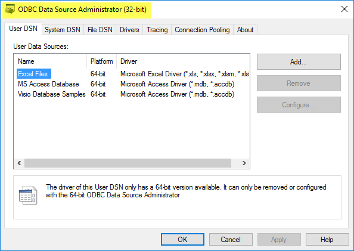
Task: Click driver cell of MS Access Database
Action: pyautogui.click(x=177, y=84)
